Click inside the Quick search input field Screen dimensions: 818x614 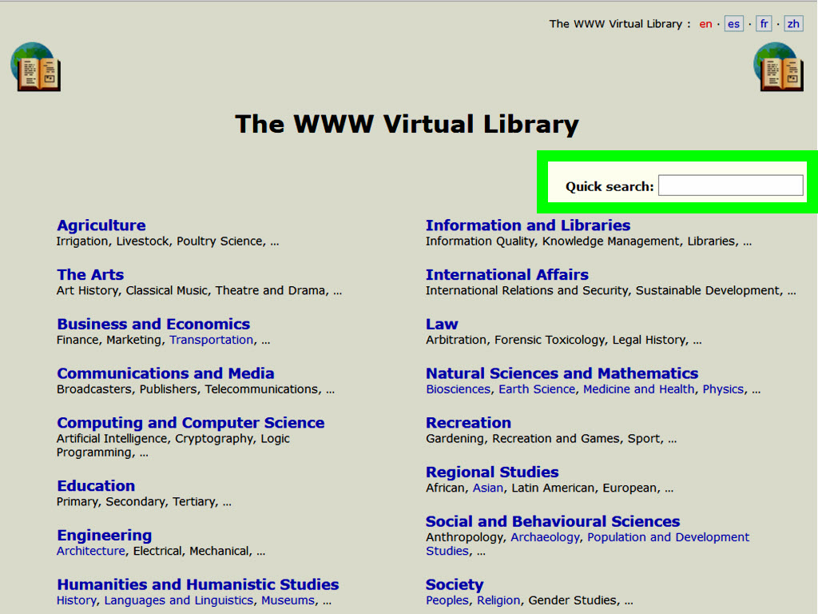click(x=730, y=185)
